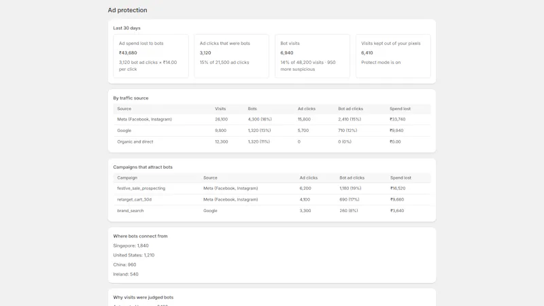The image size is (544, 306).
Task: Click 'Protect mode is on' status text
Action: (381, 63)
